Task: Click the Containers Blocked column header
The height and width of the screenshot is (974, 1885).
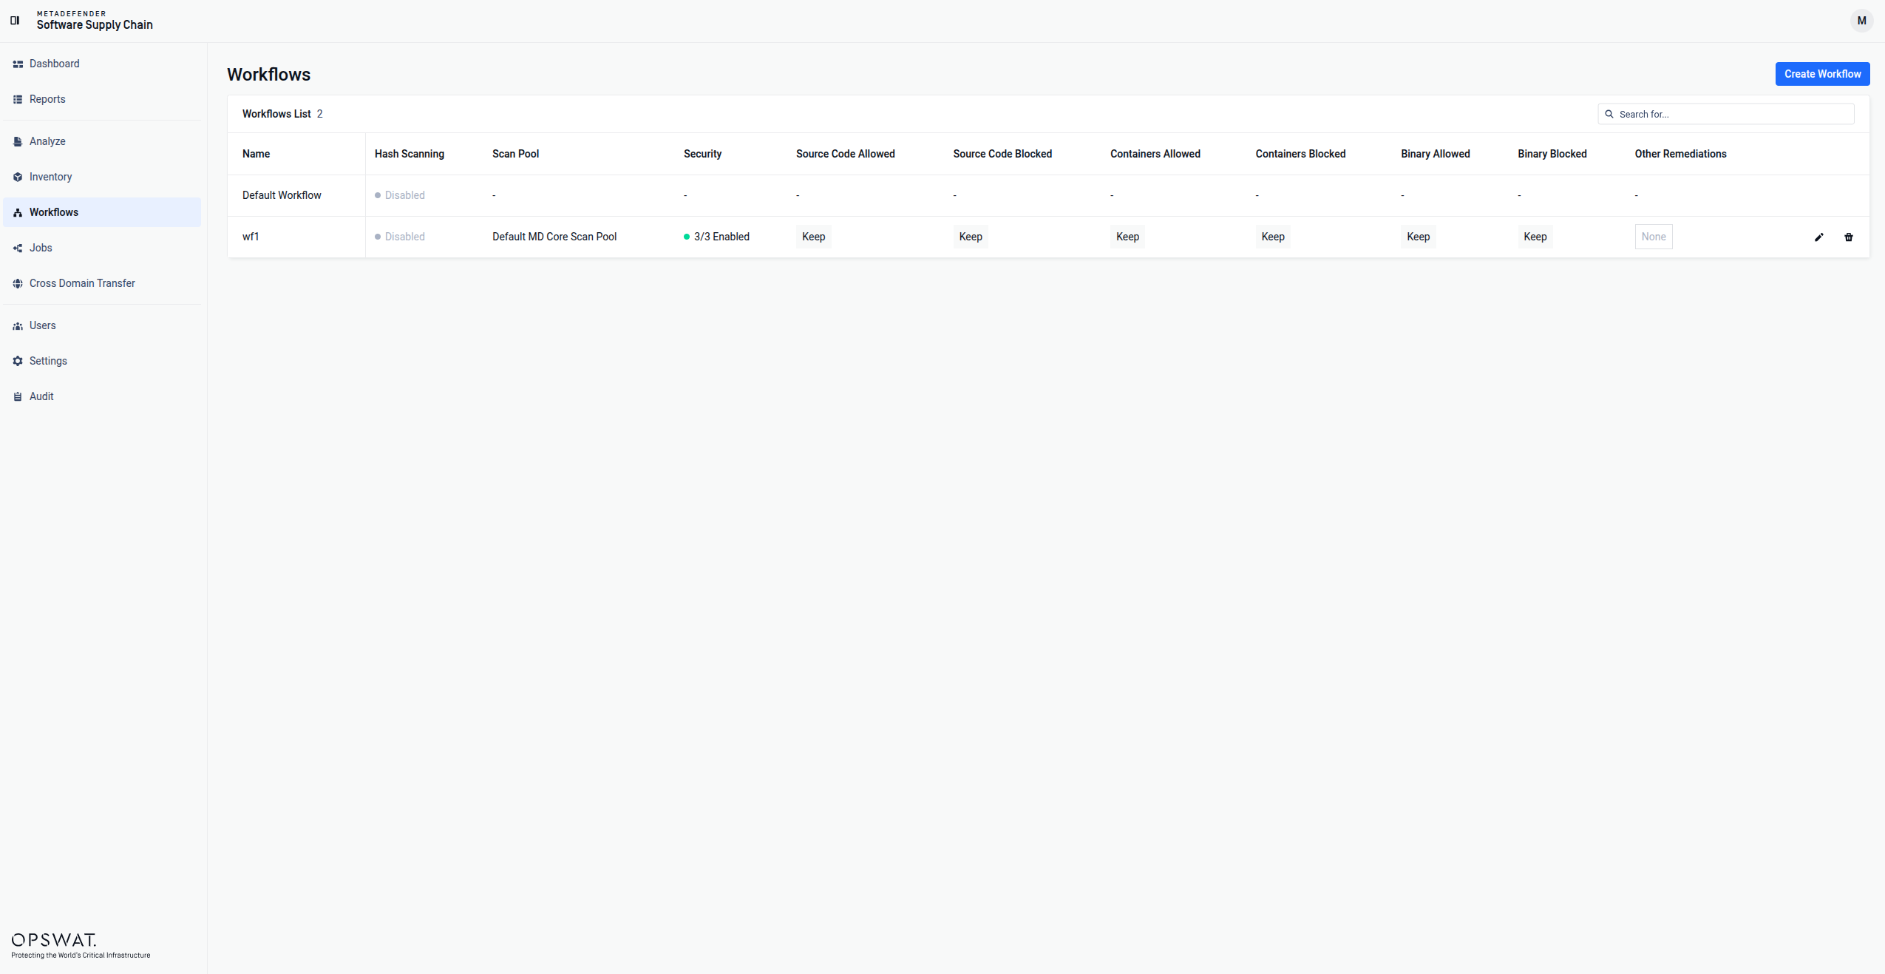Action: pyautogui.click(x=1300, y=154)
